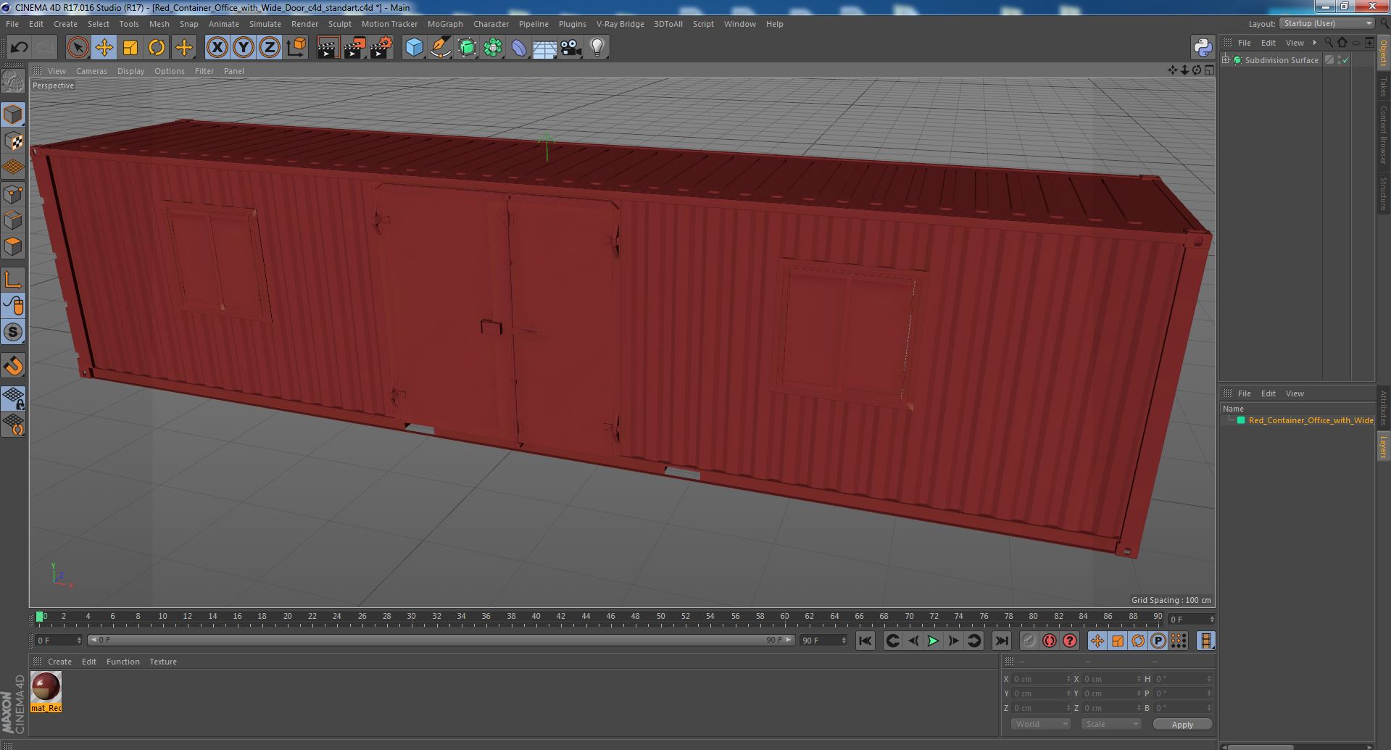Open the viewport Display menu
This screenshot has width=1391, height=750.
(x=130, y=71)
